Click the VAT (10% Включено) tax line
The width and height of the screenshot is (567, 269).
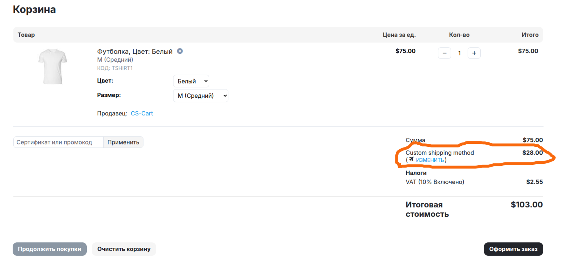coord(435,182)
